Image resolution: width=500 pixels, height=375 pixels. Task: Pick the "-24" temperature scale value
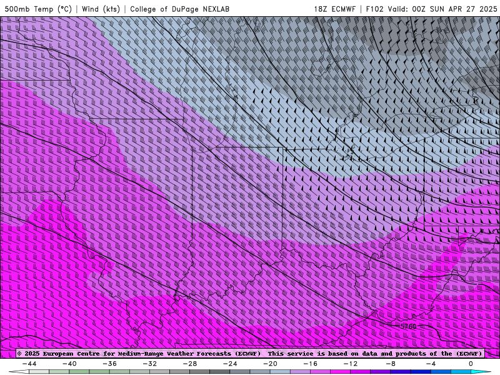(230, 364)
